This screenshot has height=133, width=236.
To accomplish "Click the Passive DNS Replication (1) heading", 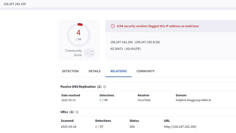I will coord(81,86).
